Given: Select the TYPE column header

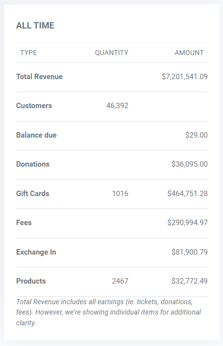Looking at the screenshot, I should tap(28, 53).
